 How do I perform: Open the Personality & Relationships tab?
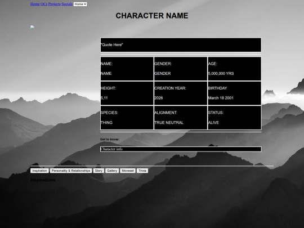tap(71, 171)
